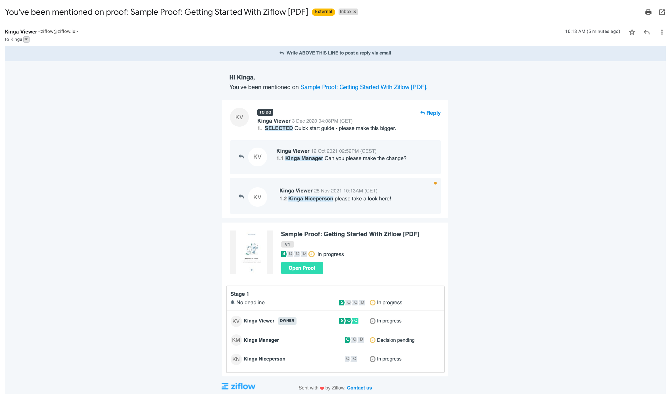668x394 pixels.
Task: Star this email from Kinga Viewer
Action: [632, 32]
